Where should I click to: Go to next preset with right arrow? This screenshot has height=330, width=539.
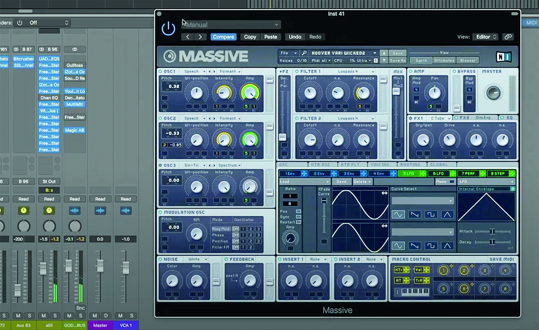coord(200,37)
